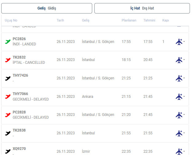Open flight number TK2838 details
Screen dimensions: 193x165
click(19, 130)
